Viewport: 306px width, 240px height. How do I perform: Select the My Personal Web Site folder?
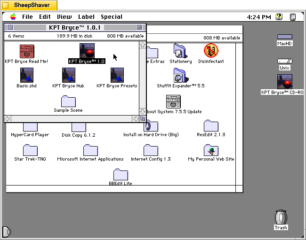coord(211,150)
